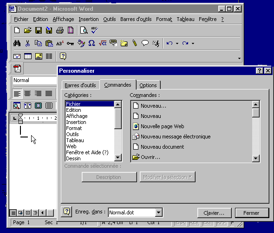Select the Commandes tab

coord(117,85)
